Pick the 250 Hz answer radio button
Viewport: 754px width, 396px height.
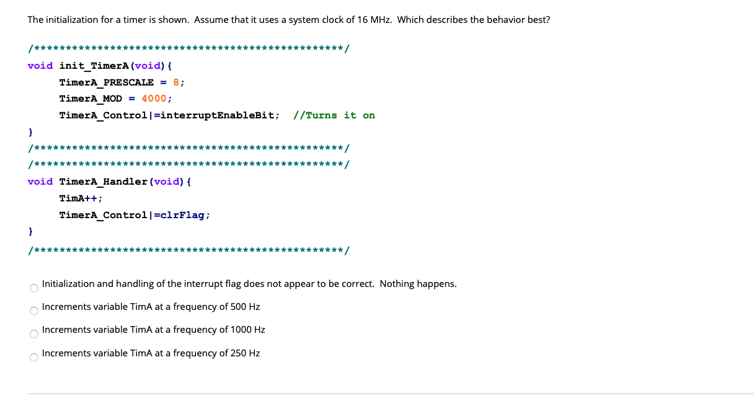click(x=33, y=357)
